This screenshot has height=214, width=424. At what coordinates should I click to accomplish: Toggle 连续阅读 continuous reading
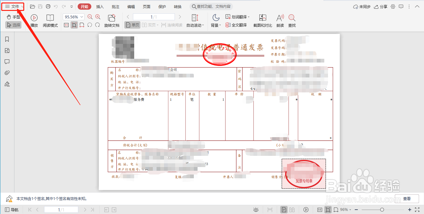pyautogui.click(x=172, y=25)
